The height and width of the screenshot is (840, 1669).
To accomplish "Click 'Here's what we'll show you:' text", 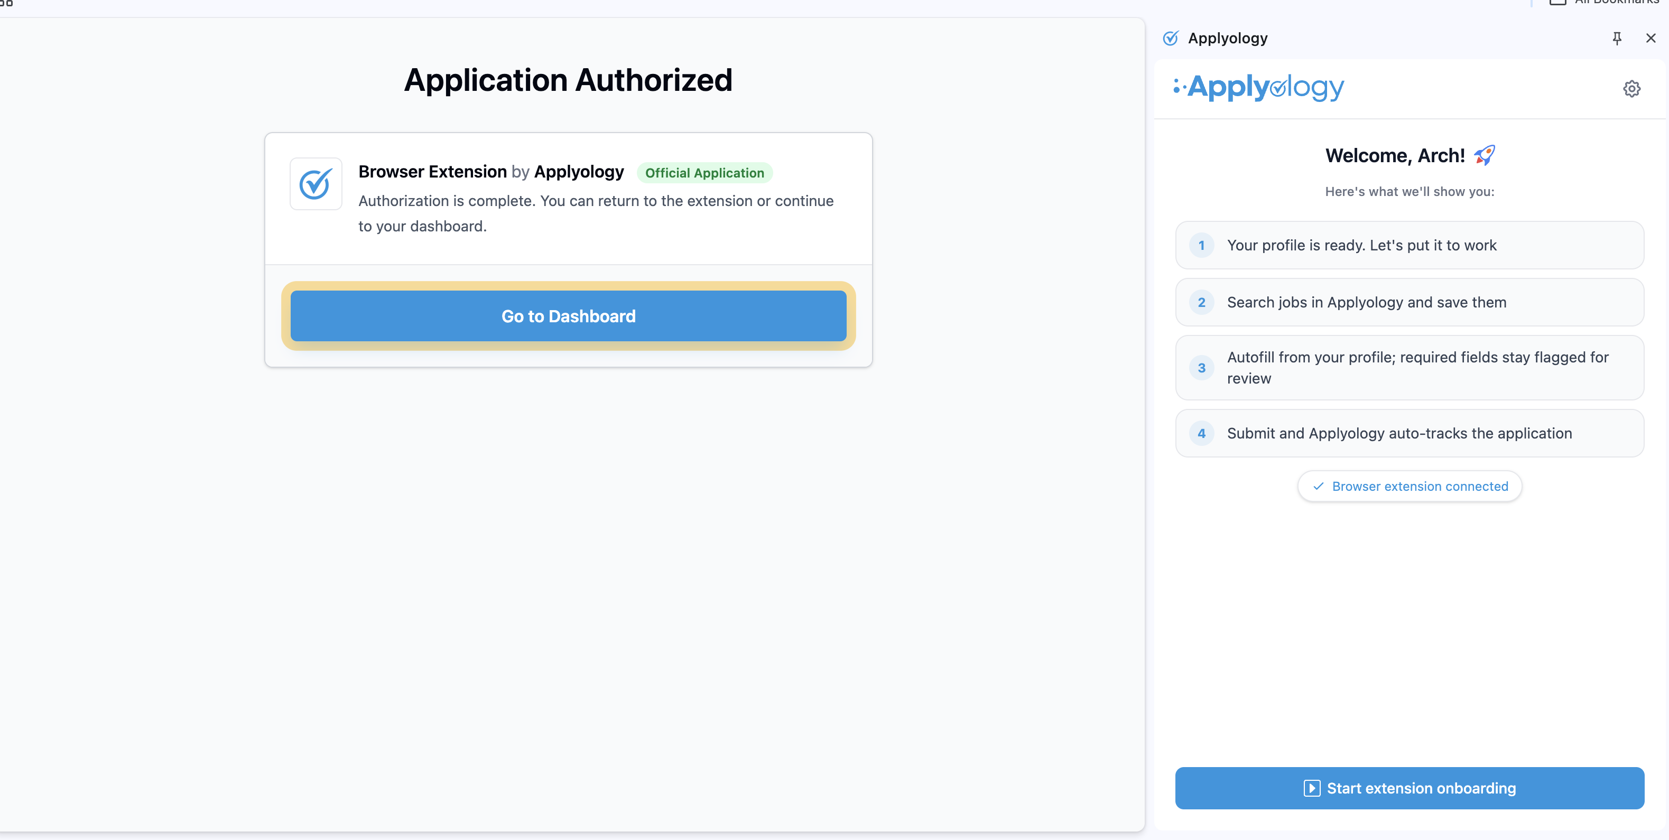I will click(1409, 192).
